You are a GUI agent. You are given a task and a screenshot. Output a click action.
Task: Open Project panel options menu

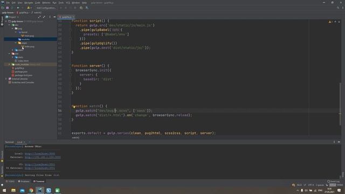point(50,17)
